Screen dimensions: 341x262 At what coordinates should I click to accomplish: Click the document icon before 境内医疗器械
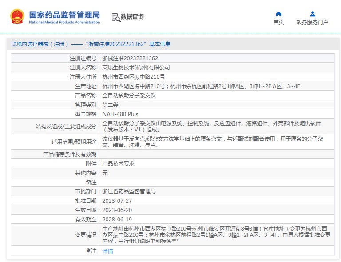[x=13, y=44]
